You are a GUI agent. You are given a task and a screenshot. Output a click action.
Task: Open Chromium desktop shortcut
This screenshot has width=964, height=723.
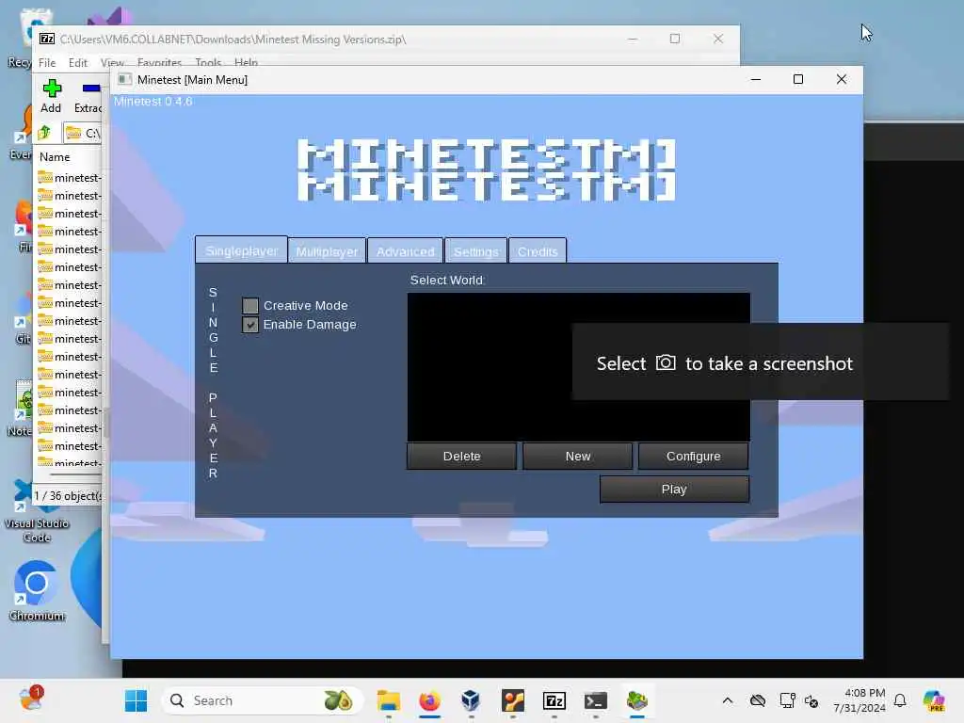[37, 591]
